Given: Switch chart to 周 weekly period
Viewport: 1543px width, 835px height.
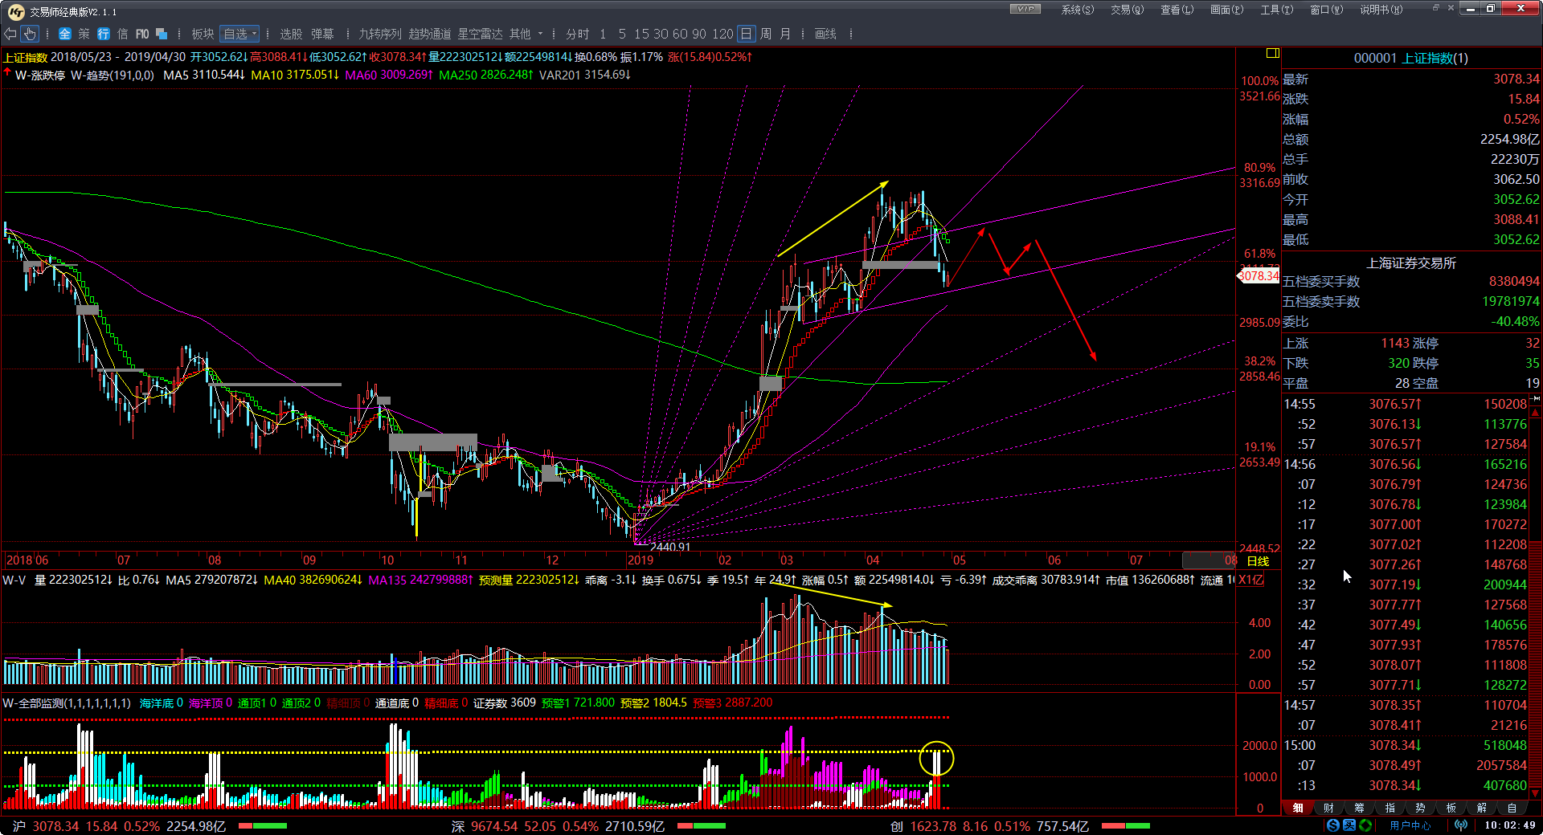Looking at the screenshot, I should pos(765,34).
